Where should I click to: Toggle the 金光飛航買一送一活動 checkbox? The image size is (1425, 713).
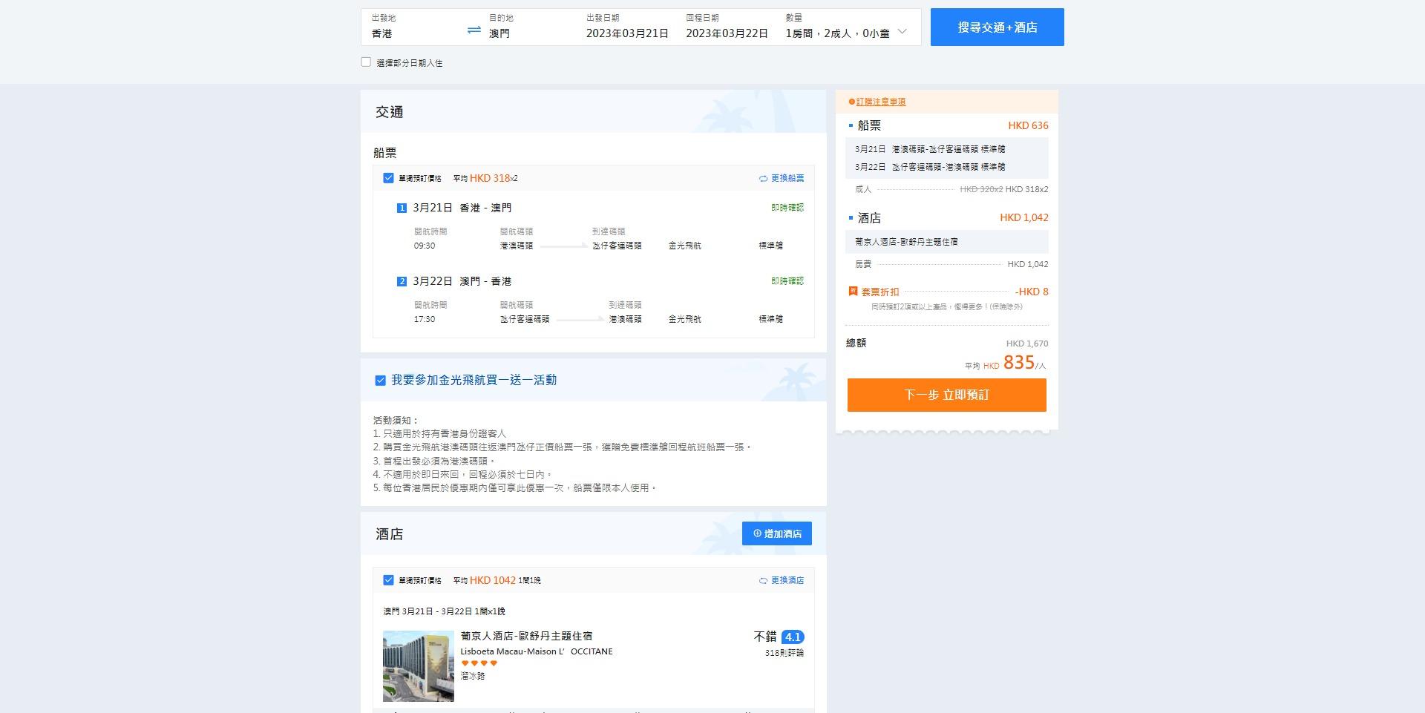coord(381,381)
